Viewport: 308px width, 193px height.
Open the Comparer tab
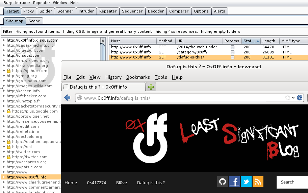(x=179, y=11)
